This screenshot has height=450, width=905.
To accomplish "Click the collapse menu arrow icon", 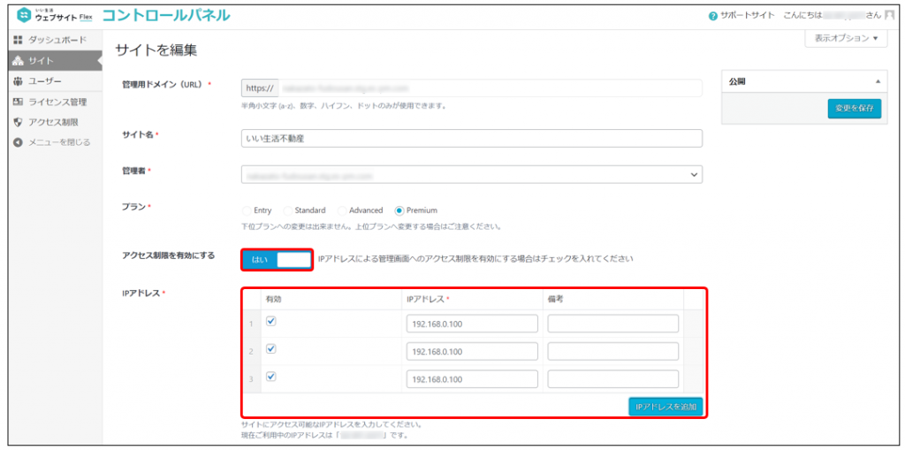I will point(18,142).
